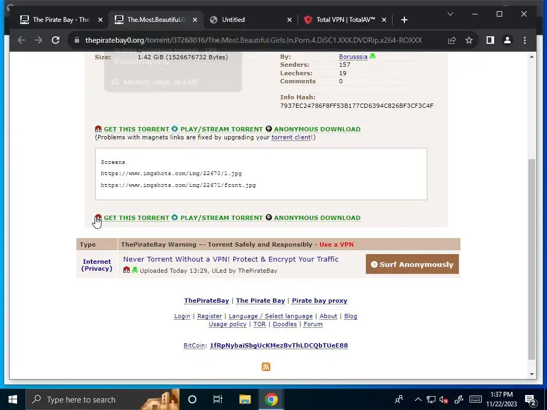Open Pirate bay proxy footer link
This screenshot has width=547, height=410.
point(319,301)
